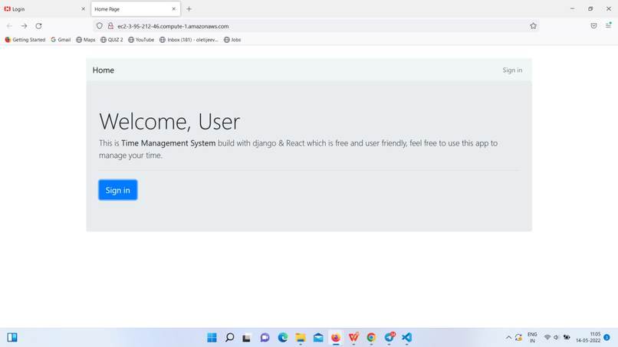
Task: Open Windows widgets panel icon
Action: tap(12, 338)
